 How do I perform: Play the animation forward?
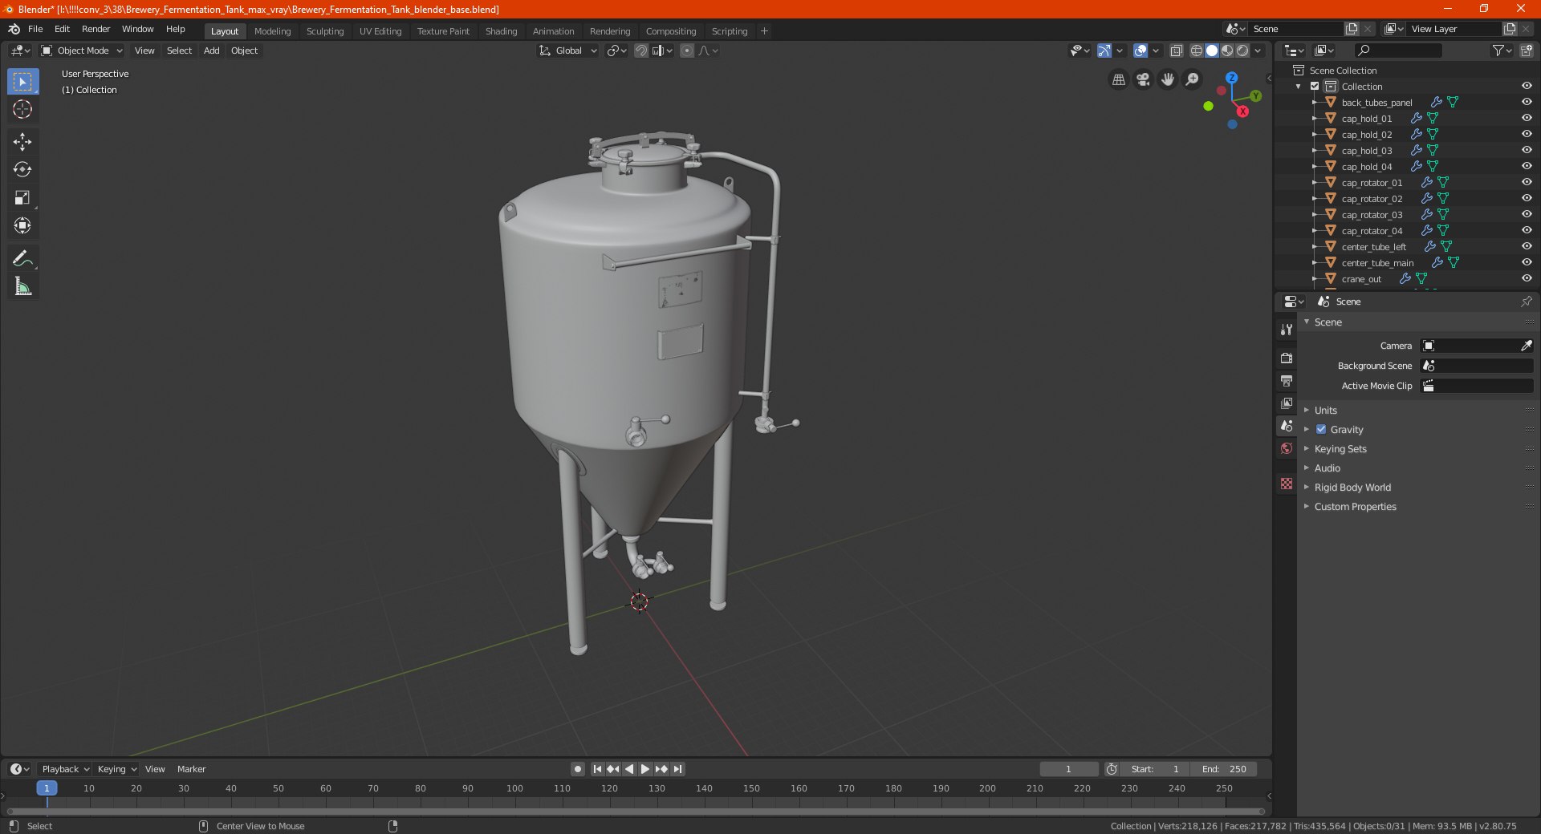pyautogui.click(x=644, y=769)
